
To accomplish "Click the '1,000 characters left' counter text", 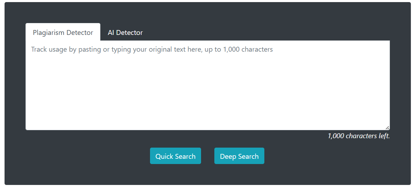I will 358,136.
